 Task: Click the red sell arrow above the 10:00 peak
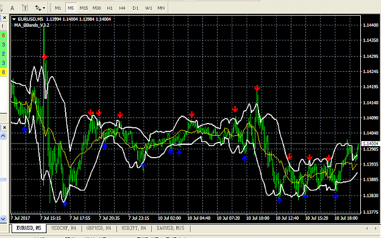tap(257, 88)
